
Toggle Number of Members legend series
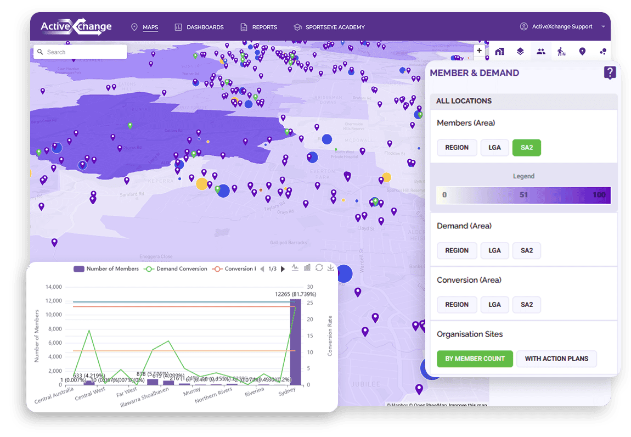click(106, 269)
